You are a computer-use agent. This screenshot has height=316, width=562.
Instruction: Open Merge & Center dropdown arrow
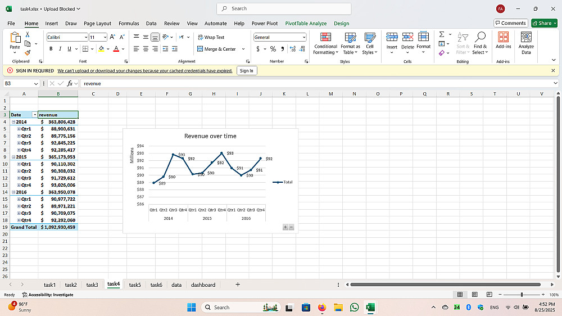(x=243, y=49)
